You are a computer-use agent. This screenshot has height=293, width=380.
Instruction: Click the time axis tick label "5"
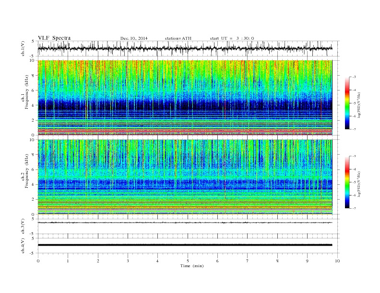click(188, 261)
